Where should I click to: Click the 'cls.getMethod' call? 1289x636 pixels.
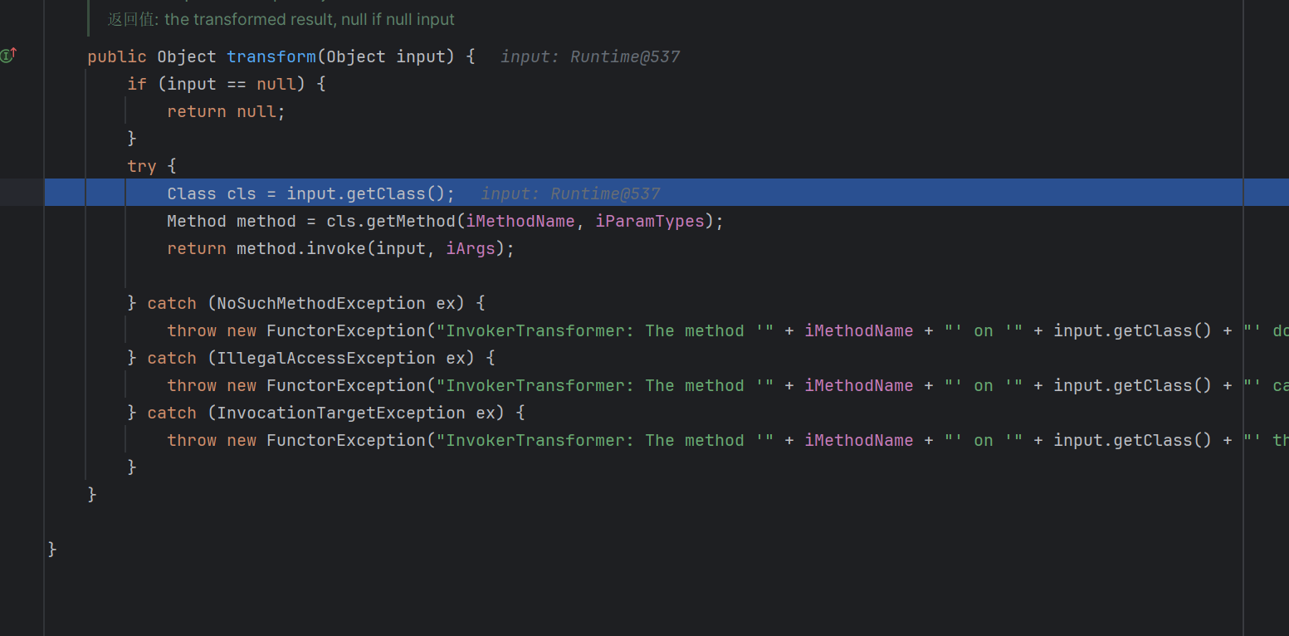click(x=391, y=221)
